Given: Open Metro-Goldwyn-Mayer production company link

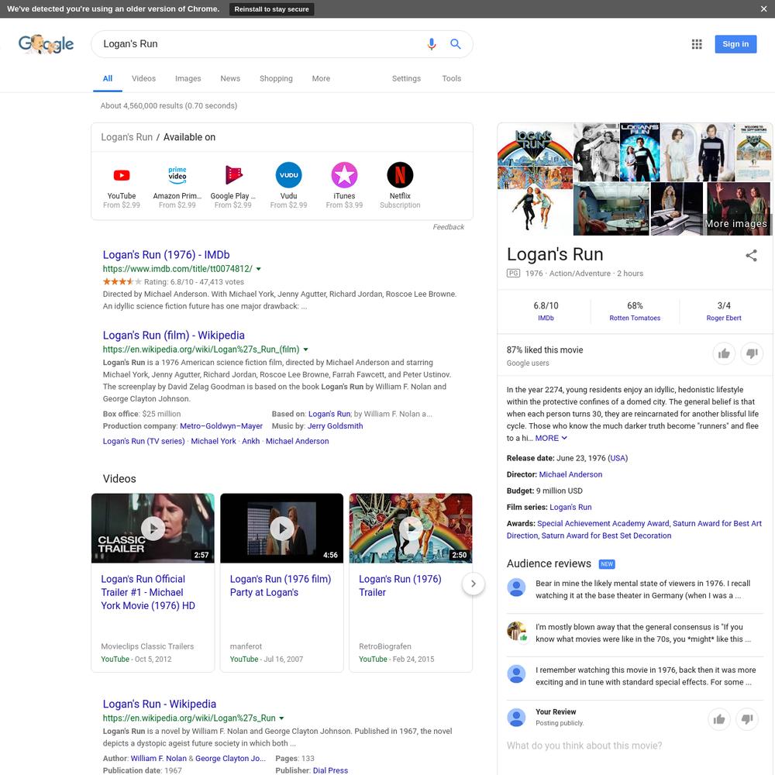Looking at the screenshot, I should coord(222,426).
